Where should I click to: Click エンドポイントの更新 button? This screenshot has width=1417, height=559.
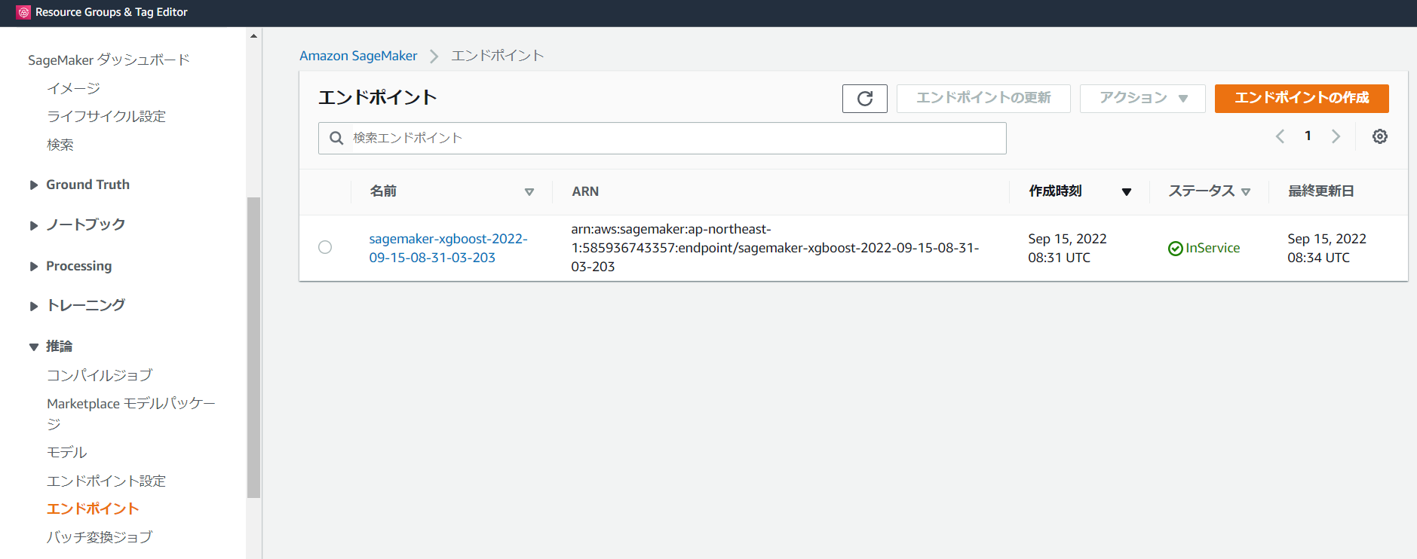tap(983, 99)
